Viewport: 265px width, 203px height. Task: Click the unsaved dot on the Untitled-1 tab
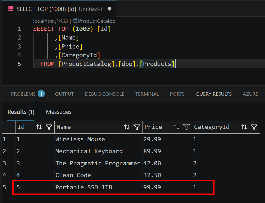(x=110, y=9)
